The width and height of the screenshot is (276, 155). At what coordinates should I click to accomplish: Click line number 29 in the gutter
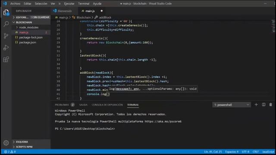(58, 43)
